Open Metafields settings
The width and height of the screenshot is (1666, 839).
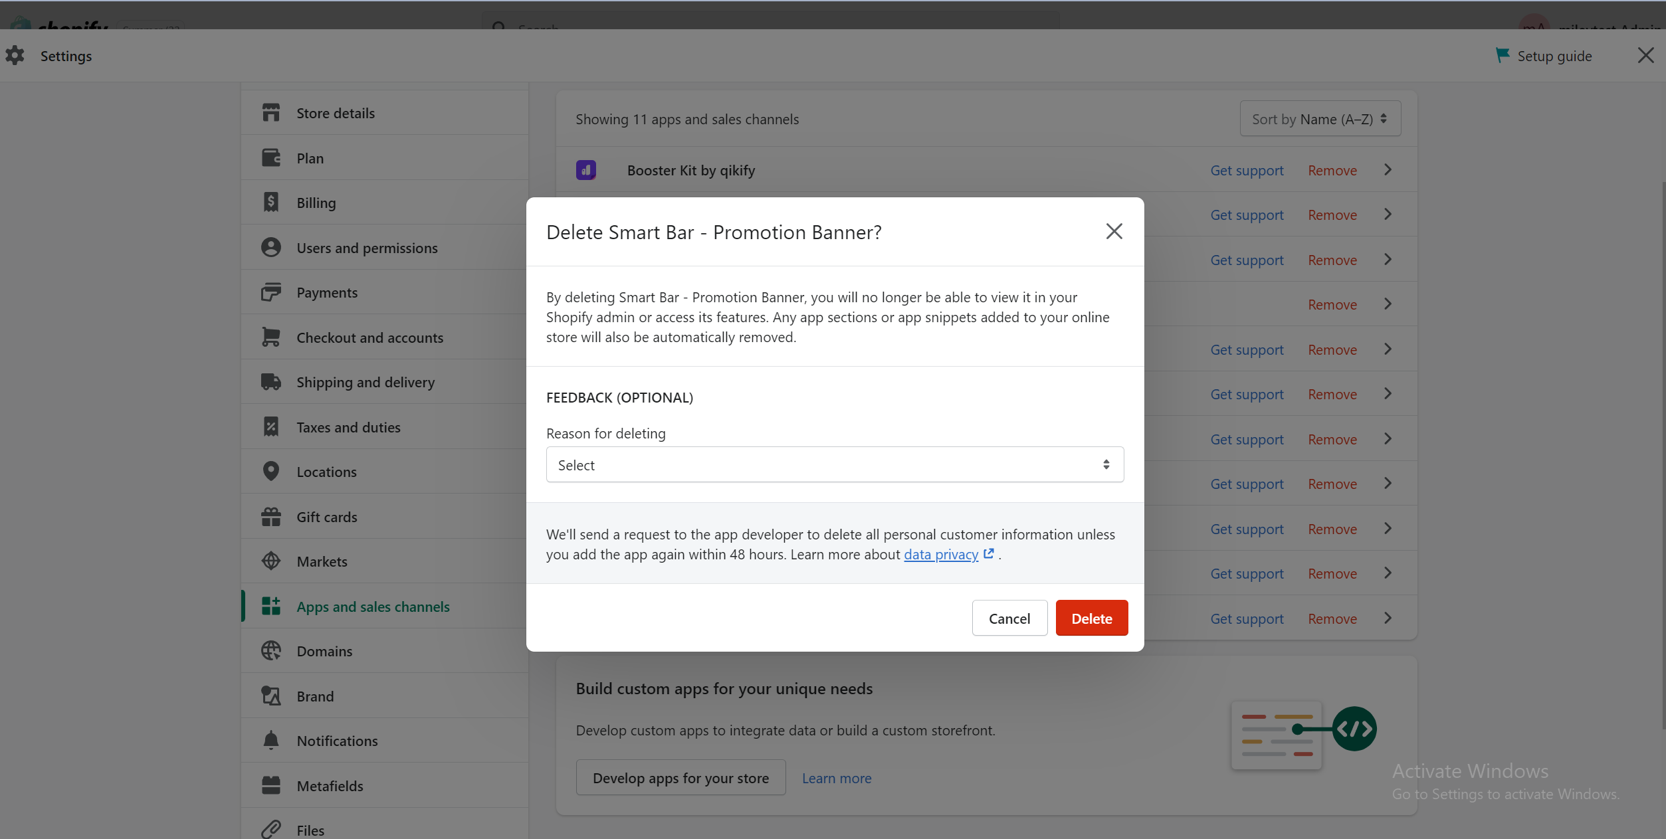click(385, 786)
